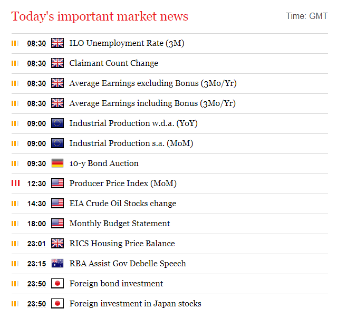
Task: Open EIA Crude Oil Stocks change event
Action: tap(123, 204)
